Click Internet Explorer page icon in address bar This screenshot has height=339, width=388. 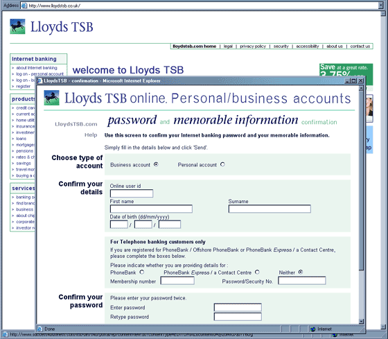(x=24, y=6)
